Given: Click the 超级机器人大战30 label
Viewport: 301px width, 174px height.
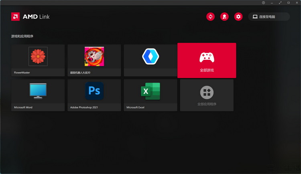Looking at the screenshot, I should point(80,73).
